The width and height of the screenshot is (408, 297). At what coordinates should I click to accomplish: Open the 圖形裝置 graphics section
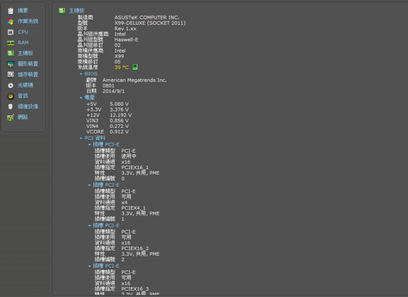(28, 64)
